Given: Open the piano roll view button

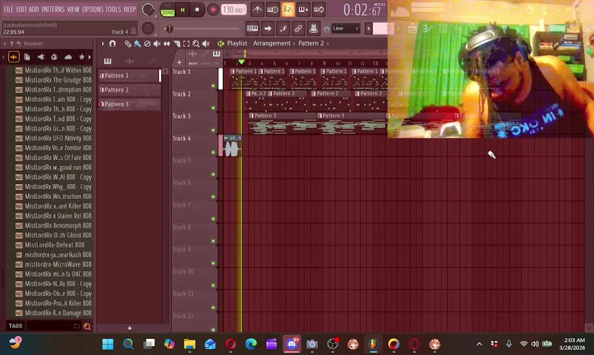Looking at the screenshot, I should point(252,29).
